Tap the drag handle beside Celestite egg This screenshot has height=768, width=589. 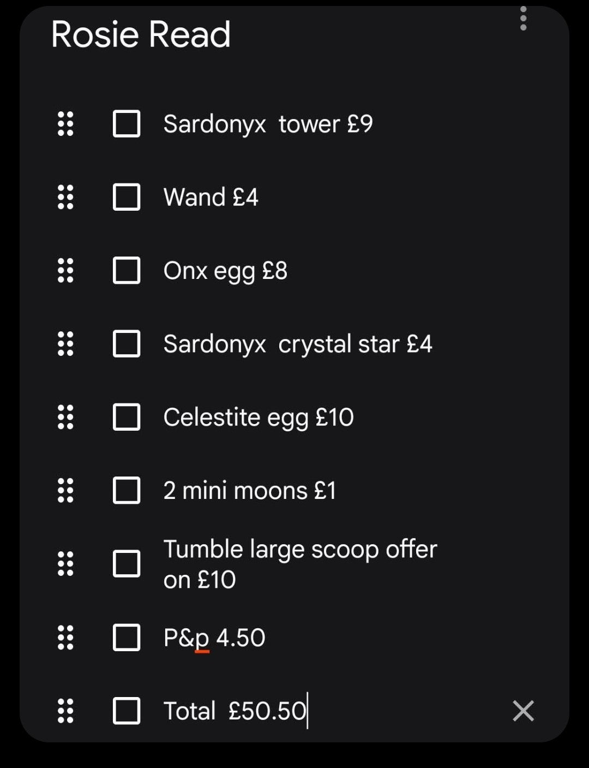[65, 417]
